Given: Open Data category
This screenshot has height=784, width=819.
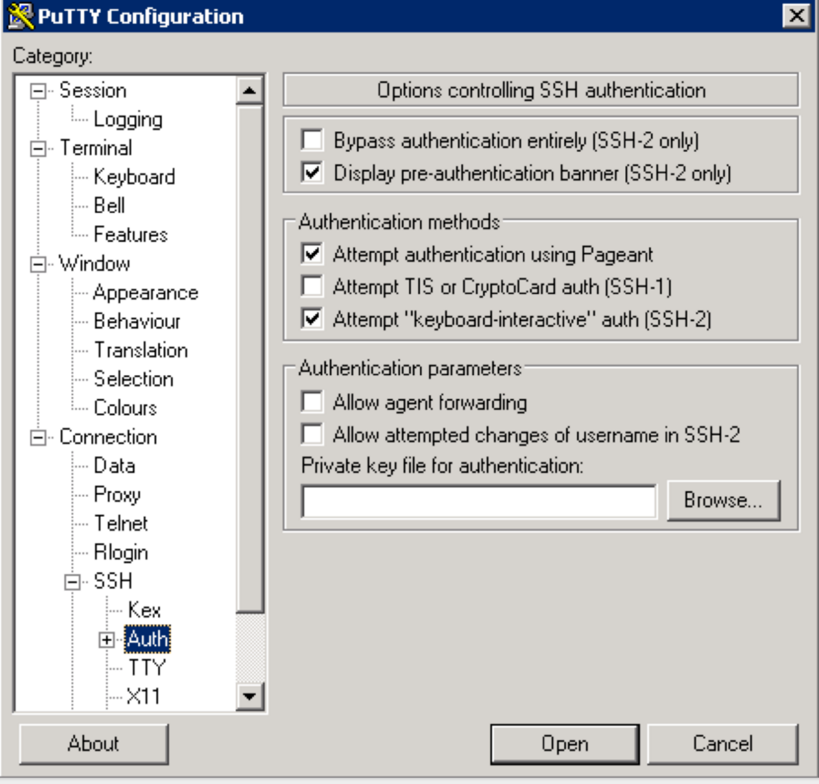Looking at the screenshot, I should tap(114, 465).
